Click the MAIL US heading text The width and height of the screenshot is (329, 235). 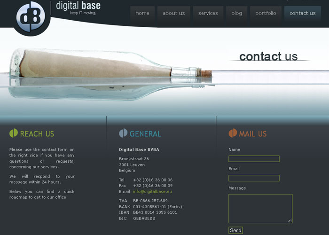click(253, 133)
